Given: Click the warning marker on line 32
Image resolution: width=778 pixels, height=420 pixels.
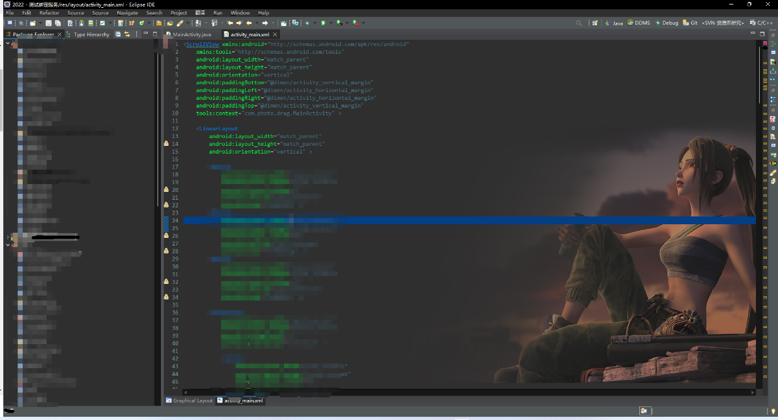Looking at the screenshot, I should pyautogui.click(x=166, y=282).
